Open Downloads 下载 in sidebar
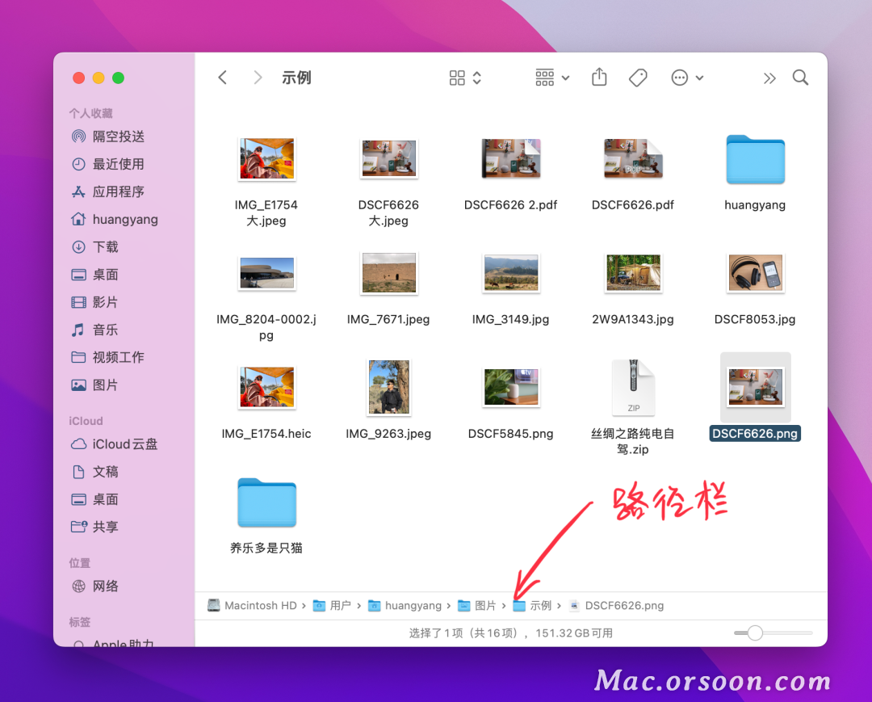Image resolution: width=872 pixels, height=702 pixels. coord(95,247)
